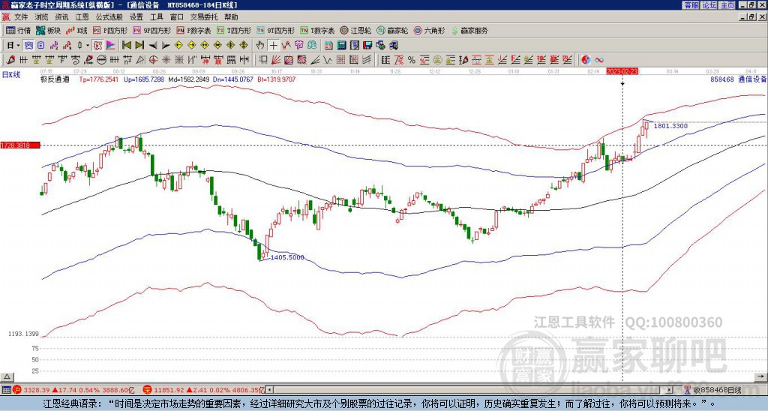Open the T四方形 tool
768x411 pixels.
pyautogui.click(x=234, y=30)
